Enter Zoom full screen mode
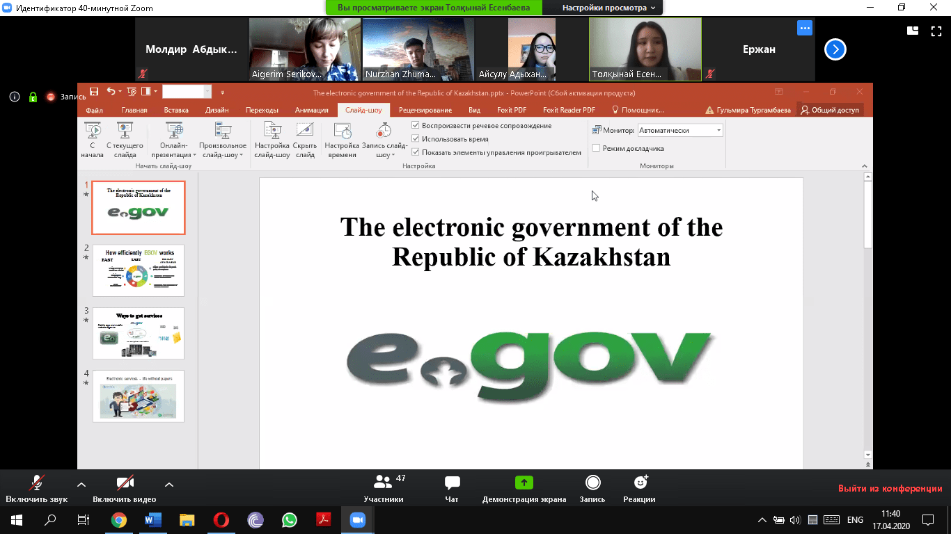The height and width of the screenshot is (534, 951). [x=935, y=31]
